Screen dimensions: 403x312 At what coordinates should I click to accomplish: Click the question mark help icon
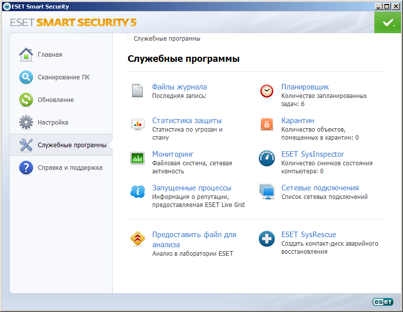coord(26,168)
